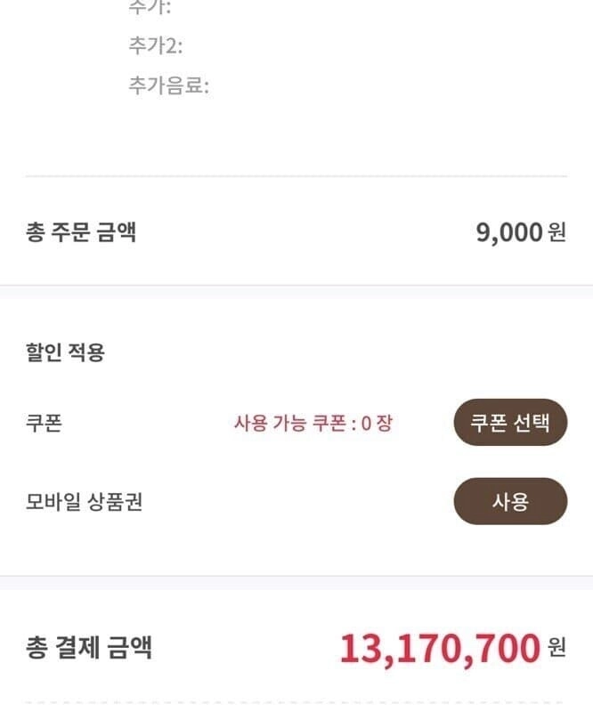Image resolution: width=593 pixels, height=712 pixels.
Task: Click gray divider band above 총 결제 금액
Action: tap(296, 582)
